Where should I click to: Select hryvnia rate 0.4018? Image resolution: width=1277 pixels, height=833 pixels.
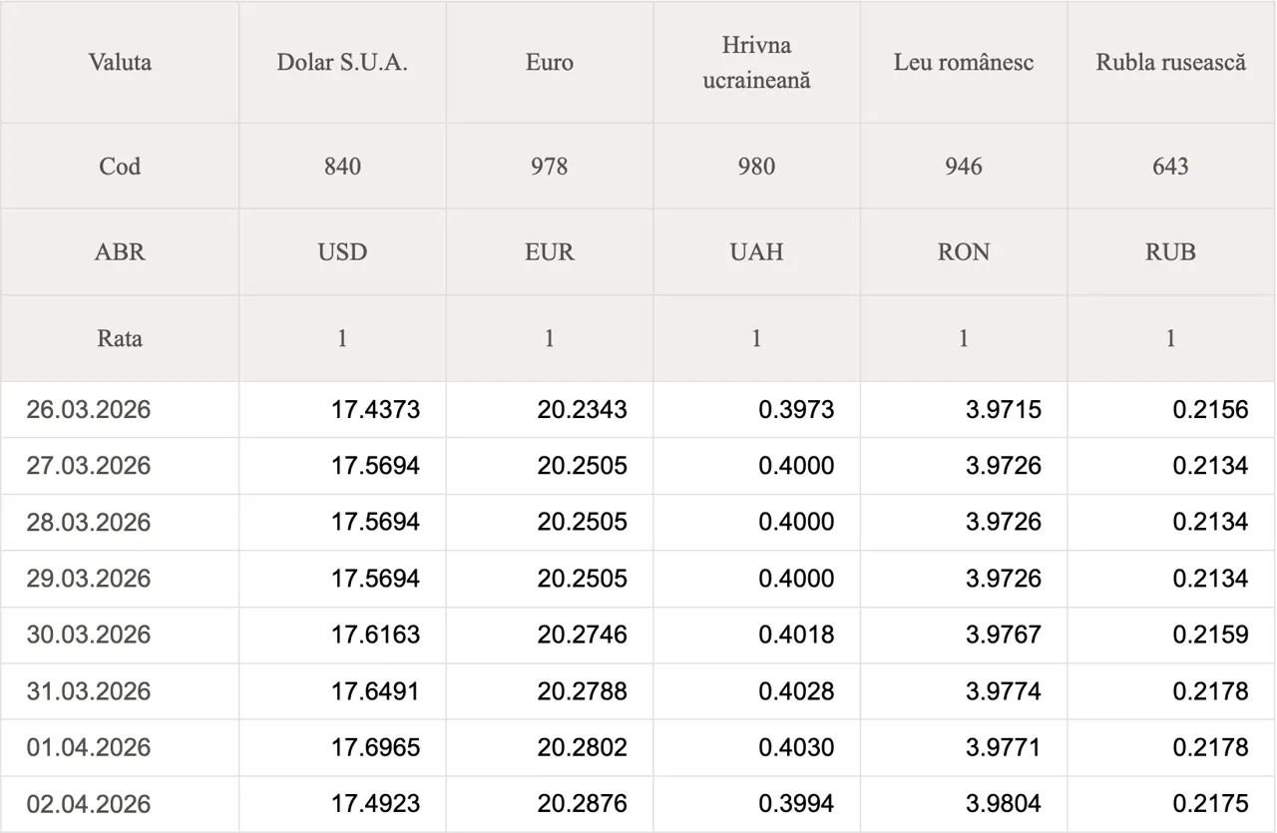pyautogui.click(x=796, y=634)
